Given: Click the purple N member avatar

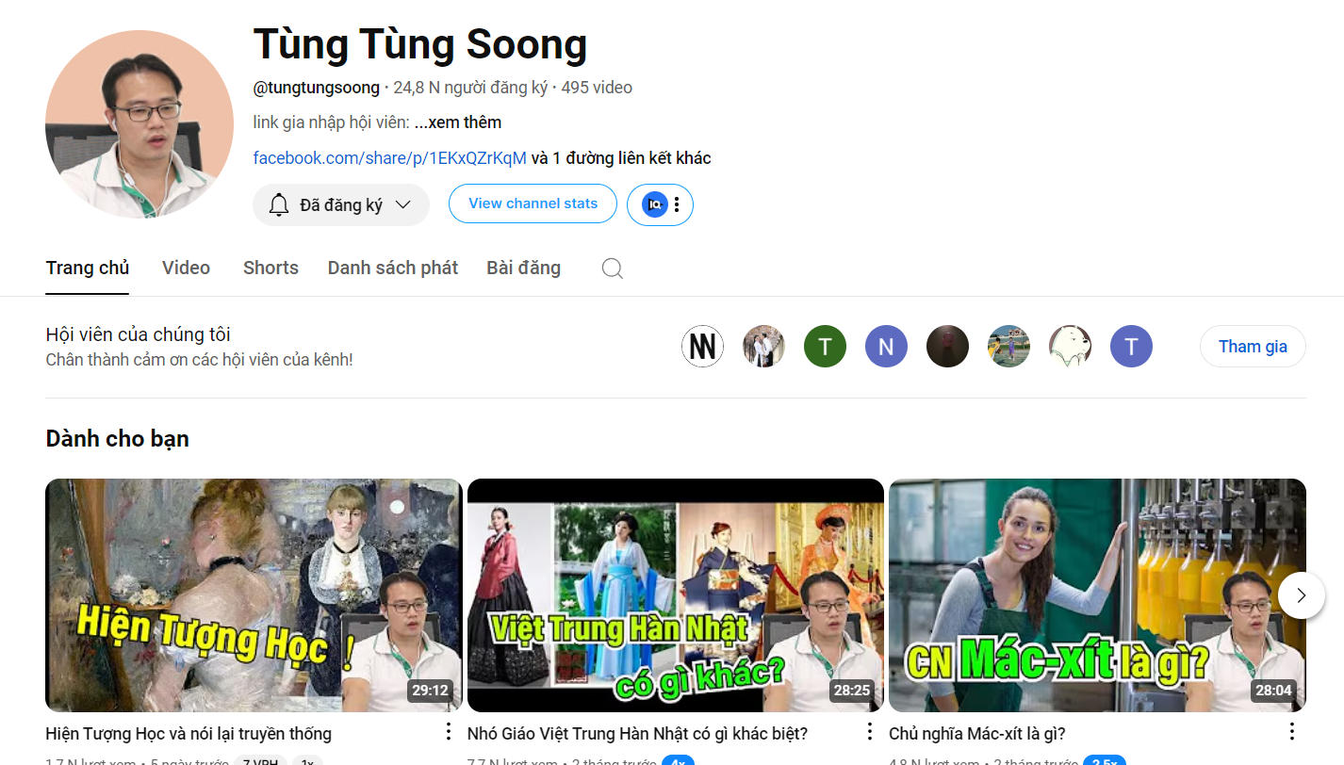Looking at the screenshot, I should pyautogui.click(x=886, y=347).
